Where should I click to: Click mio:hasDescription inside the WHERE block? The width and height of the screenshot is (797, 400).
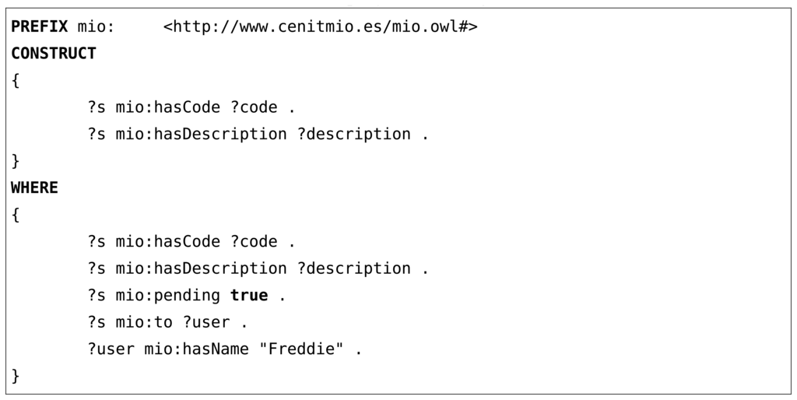[201, 268]
